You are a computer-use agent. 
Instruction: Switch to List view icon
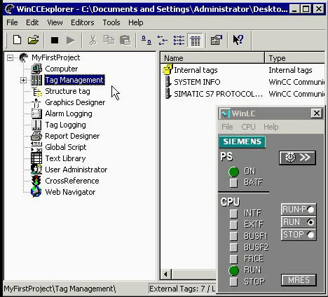click(179, 40)
